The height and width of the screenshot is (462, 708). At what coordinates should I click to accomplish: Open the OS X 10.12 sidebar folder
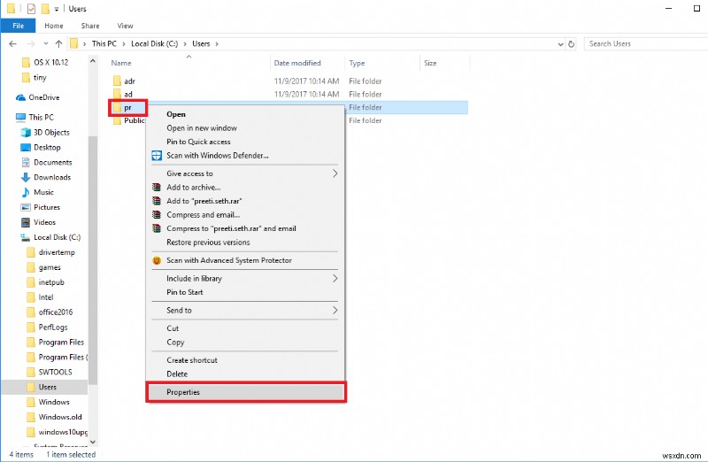[x=51, y=62]
